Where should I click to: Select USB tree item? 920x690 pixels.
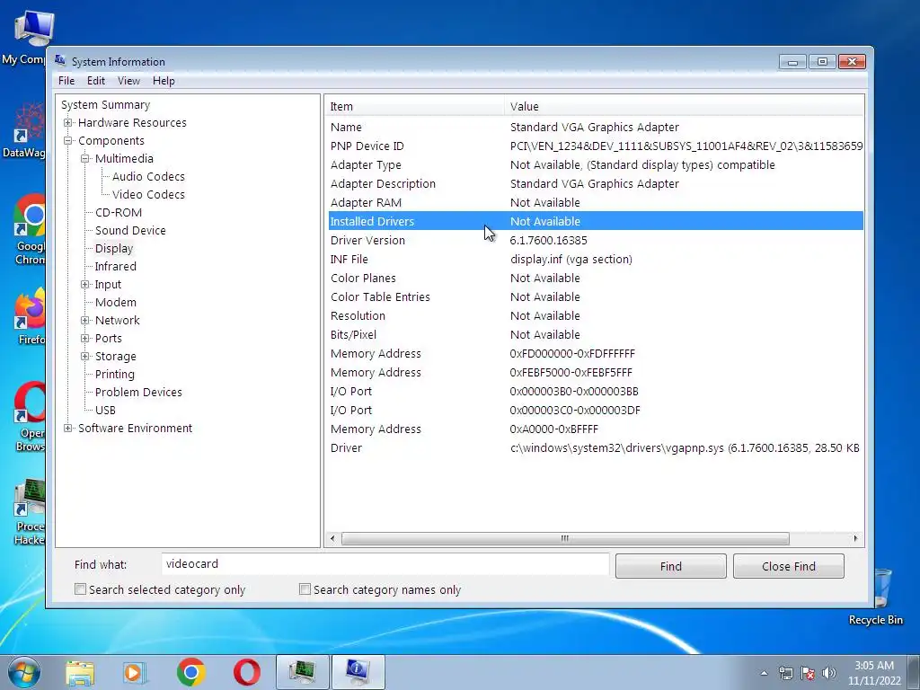click(106, 410)
